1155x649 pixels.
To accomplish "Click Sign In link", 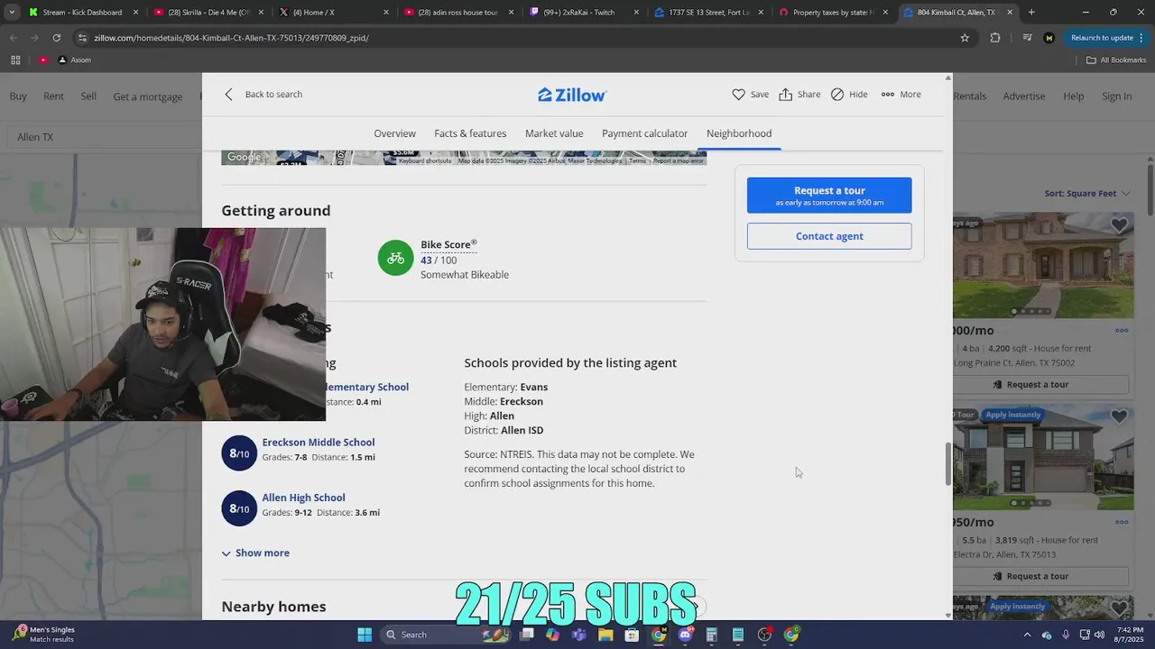I will [1116, 96].
